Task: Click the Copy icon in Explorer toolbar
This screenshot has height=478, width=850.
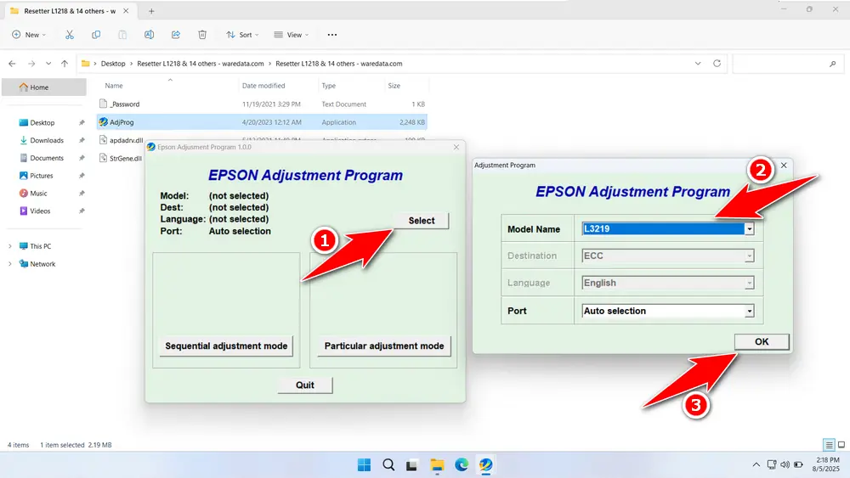Action: (96, 35)
